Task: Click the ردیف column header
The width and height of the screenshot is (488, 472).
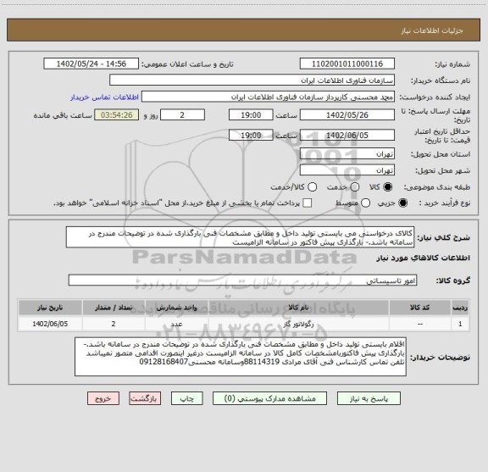Action: pos(460,308)
